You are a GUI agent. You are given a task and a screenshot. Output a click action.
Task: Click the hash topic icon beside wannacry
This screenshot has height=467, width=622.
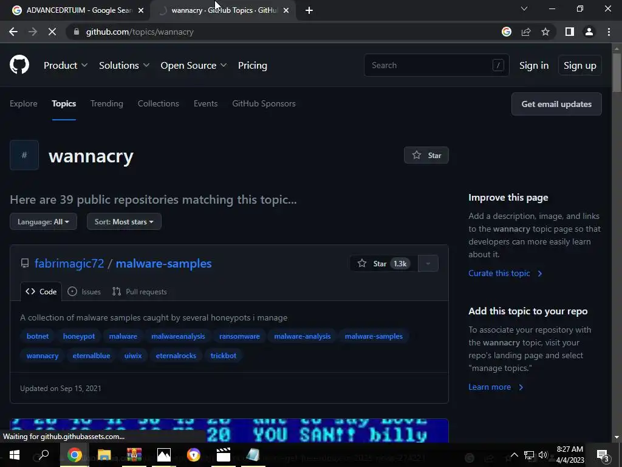[24, 155]
